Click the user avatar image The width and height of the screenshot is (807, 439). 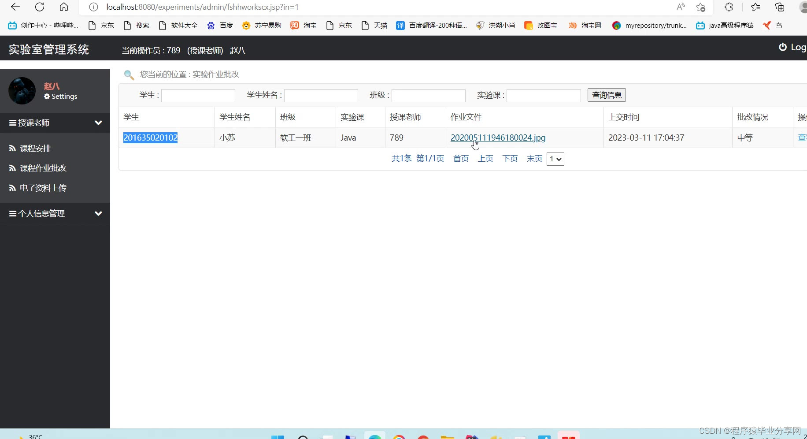coord(22,91)
